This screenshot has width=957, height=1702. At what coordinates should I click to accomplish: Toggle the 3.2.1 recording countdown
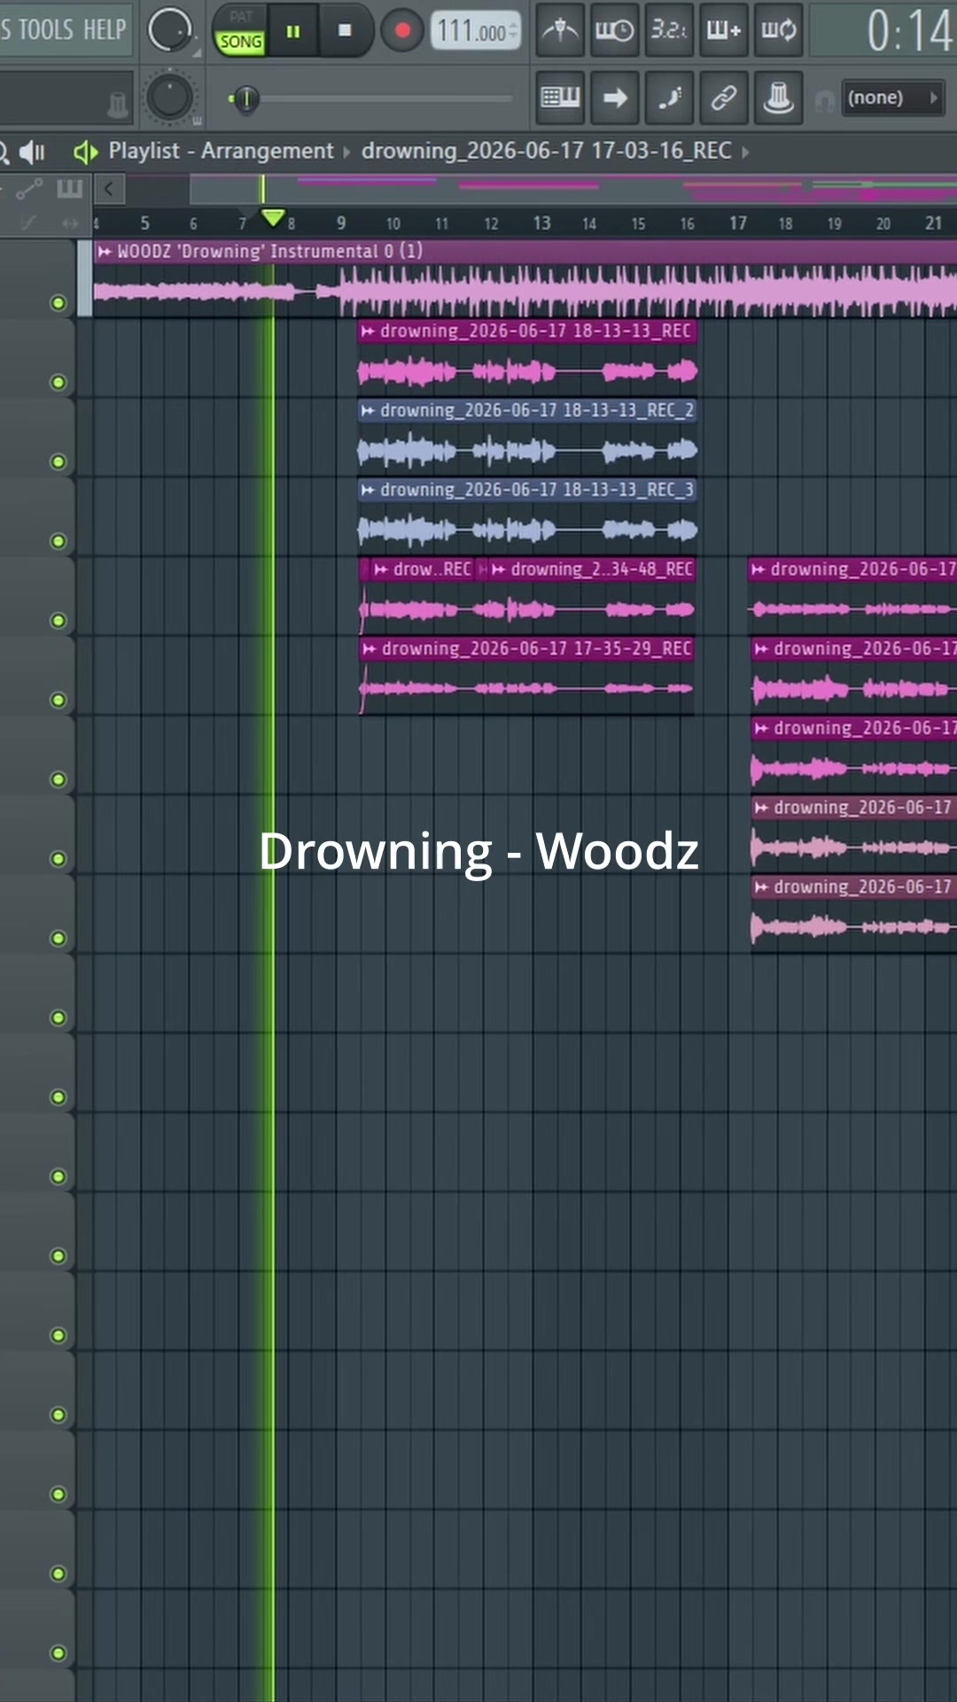click(669, 30)
